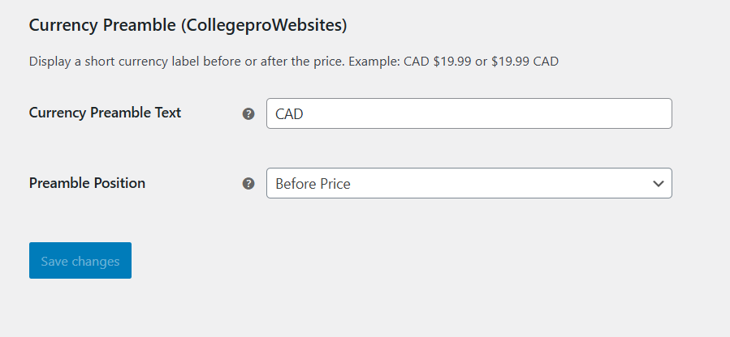This screenshot has width=730, height=337.
Task: Click the "Preamble Position" field label
Action: (87, 183)
